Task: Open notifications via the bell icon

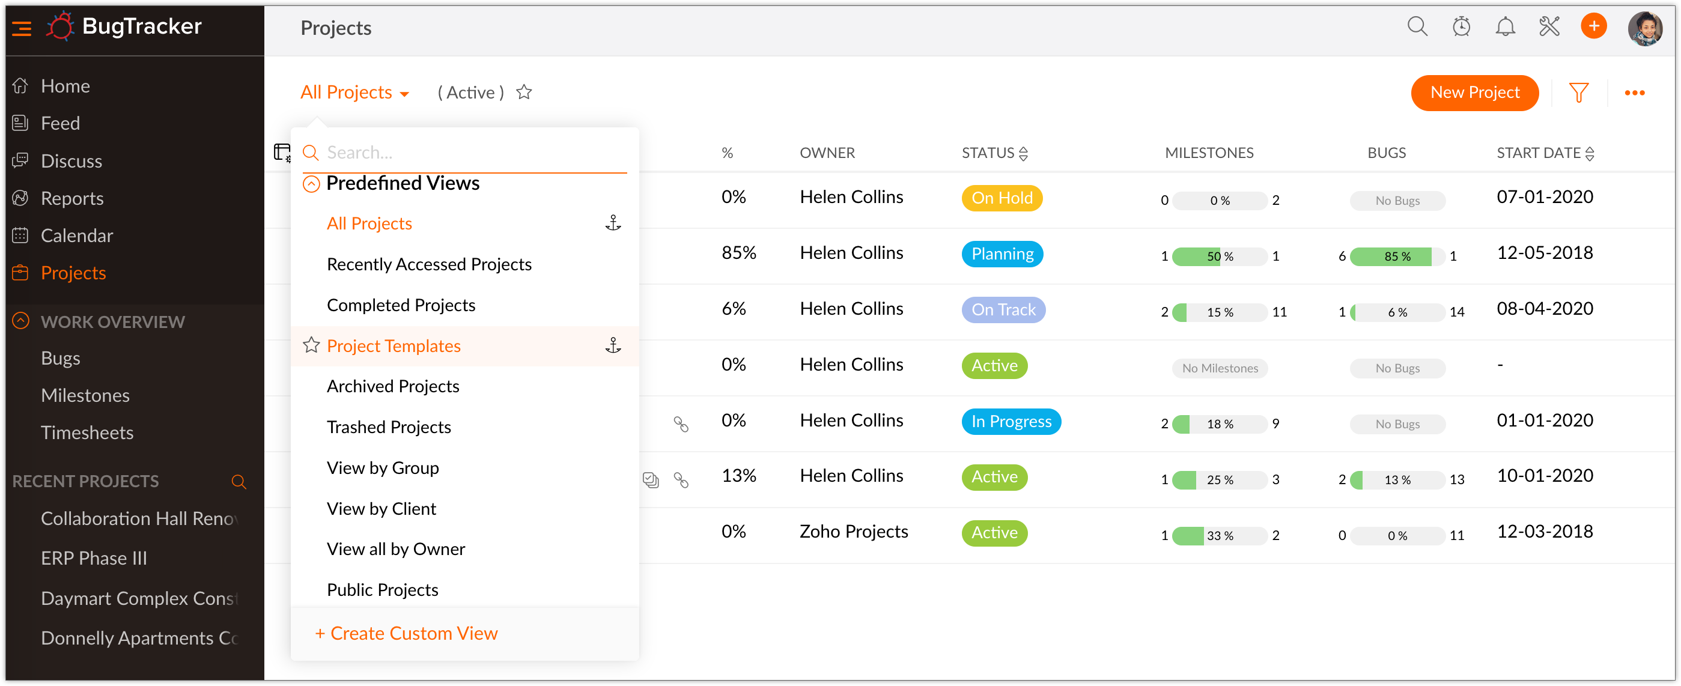Action: (1505, 28)
